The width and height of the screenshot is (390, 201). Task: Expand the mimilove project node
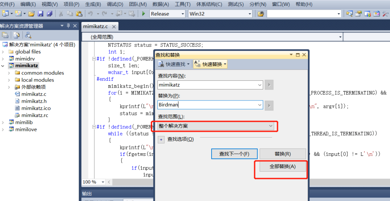[3, 129]
